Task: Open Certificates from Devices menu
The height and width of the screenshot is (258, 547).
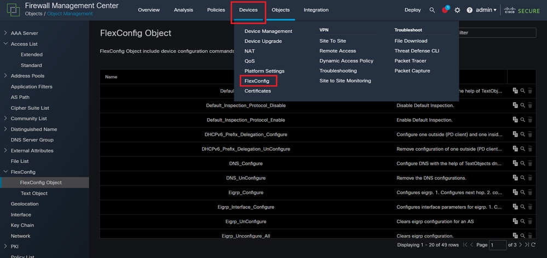Action: pos(258,91)
